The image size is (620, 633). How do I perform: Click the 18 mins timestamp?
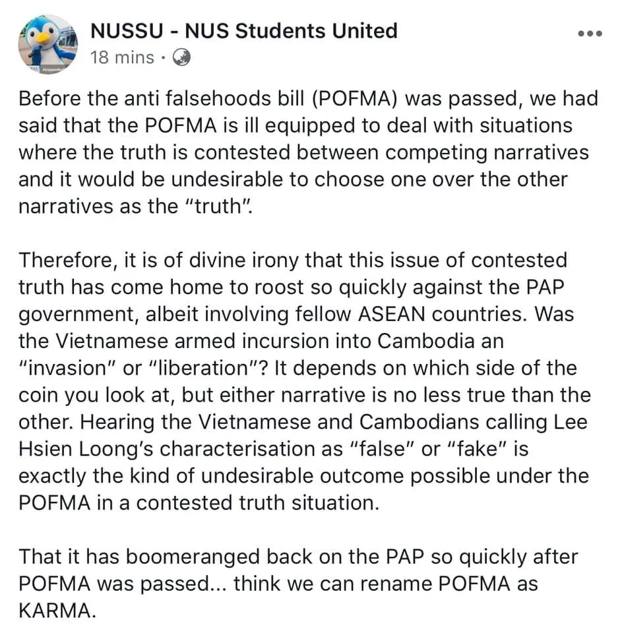click(123, 57)
